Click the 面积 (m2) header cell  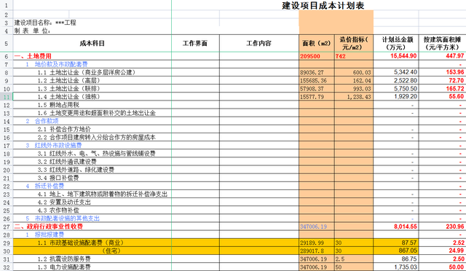pos(317,44)
